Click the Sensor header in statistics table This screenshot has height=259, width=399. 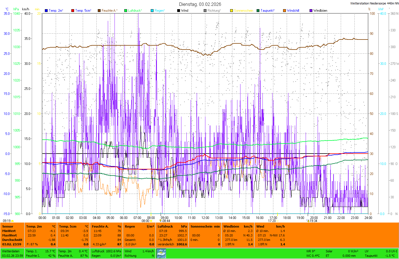click(x=8, y=226)
